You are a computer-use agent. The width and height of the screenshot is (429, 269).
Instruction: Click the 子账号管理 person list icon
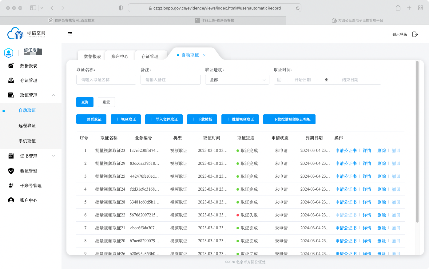point(11,185)
